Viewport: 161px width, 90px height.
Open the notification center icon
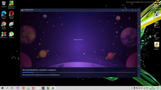pos(158,88)
